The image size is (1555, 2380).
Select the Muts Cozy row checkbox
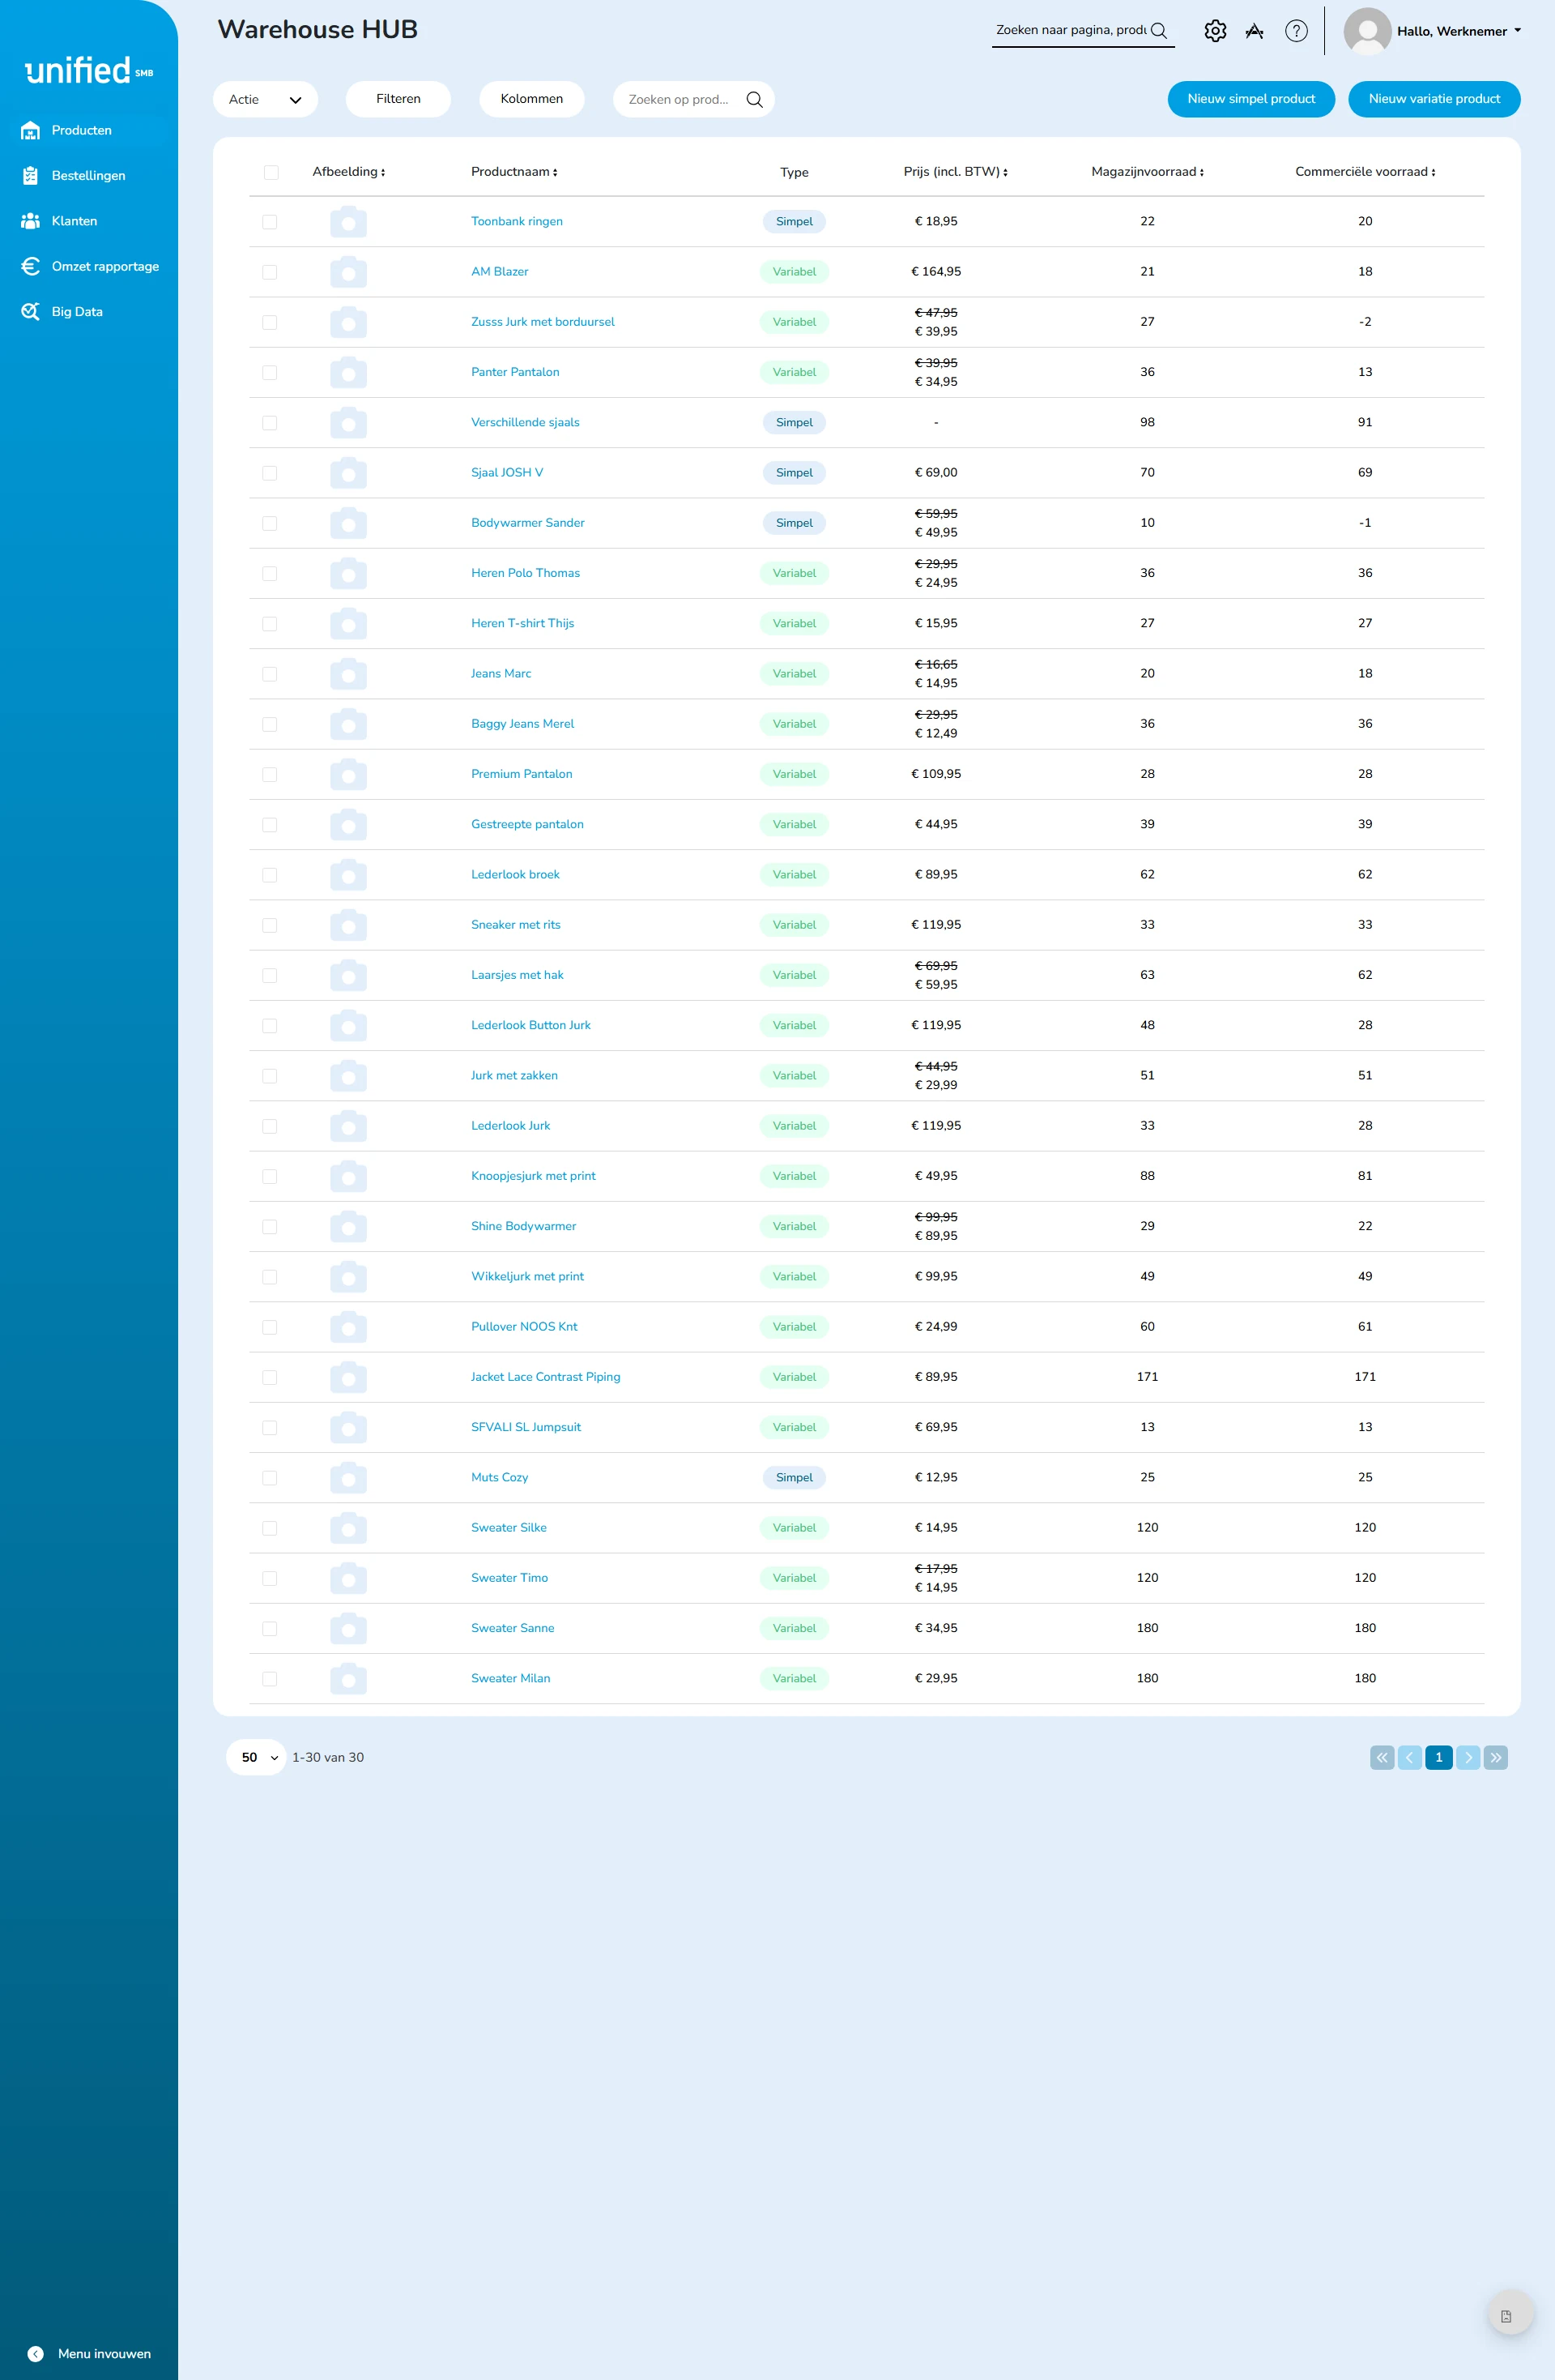(x=270, y=1478)
